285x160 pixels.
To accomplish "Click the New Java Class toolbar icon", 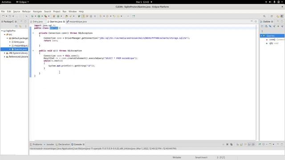I will [58, 16].
